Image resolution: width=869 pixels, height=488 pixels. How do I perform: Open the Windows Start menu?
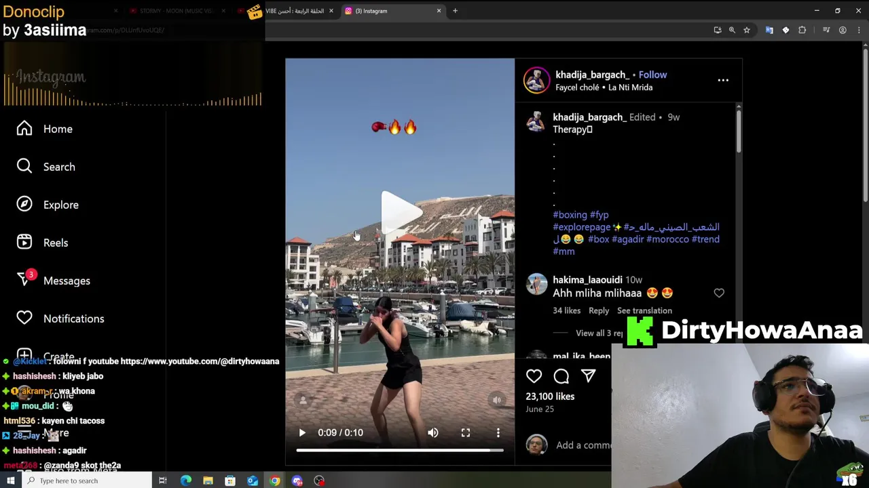coord(10,481)
